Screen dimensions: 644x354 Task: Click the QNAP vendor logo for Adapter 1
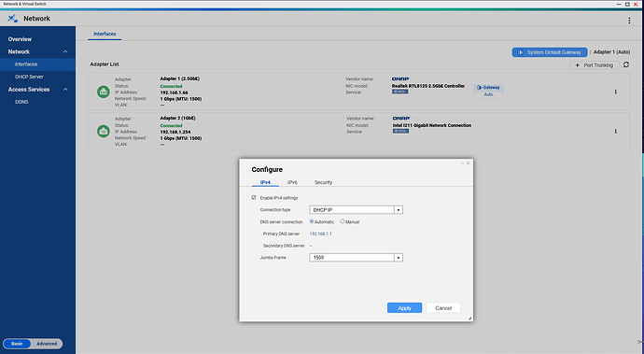tap(400, 79)
